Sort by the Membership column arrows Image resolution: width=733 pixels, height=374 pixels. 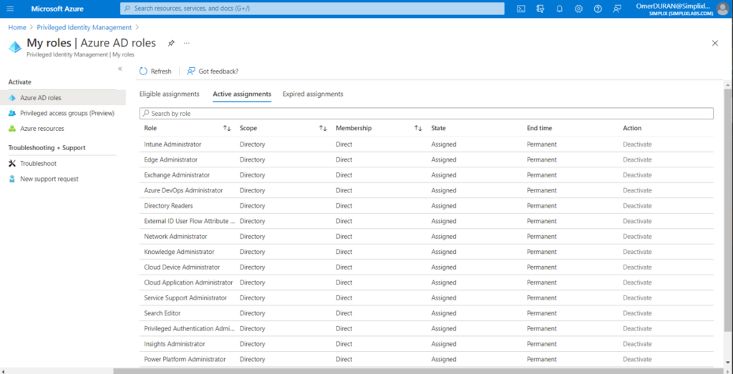pos(418,129)
